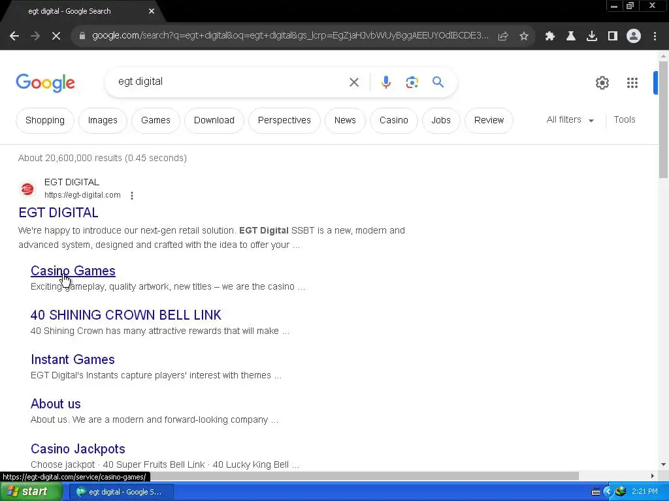Select the Perspectives filter chip
669x501 pixels.
284,121
